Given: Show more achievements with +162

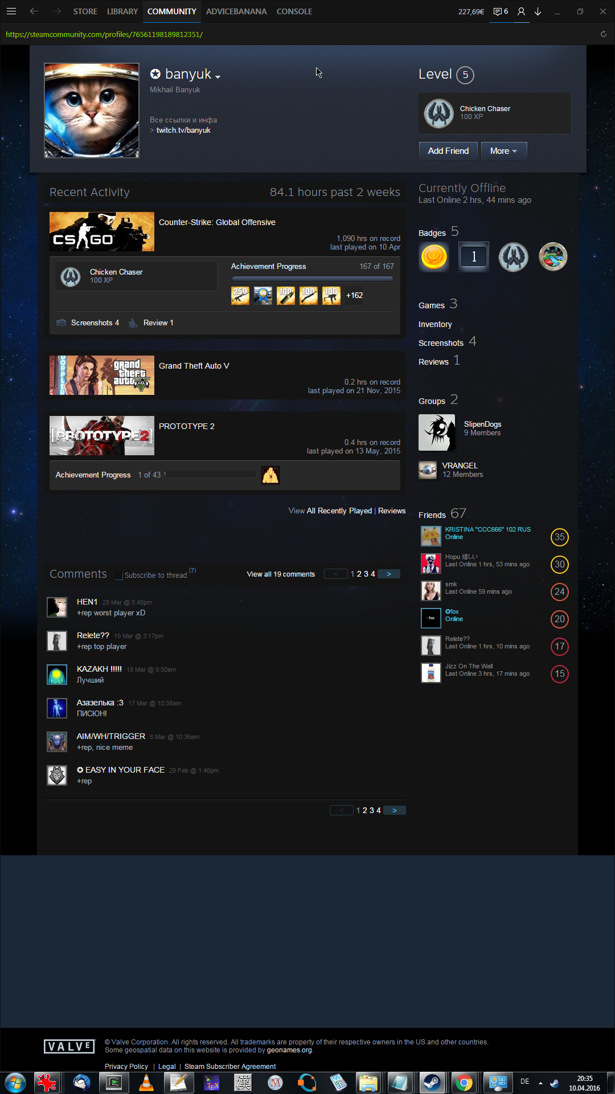Looking at the screenshot, I should tap(354, 295).
